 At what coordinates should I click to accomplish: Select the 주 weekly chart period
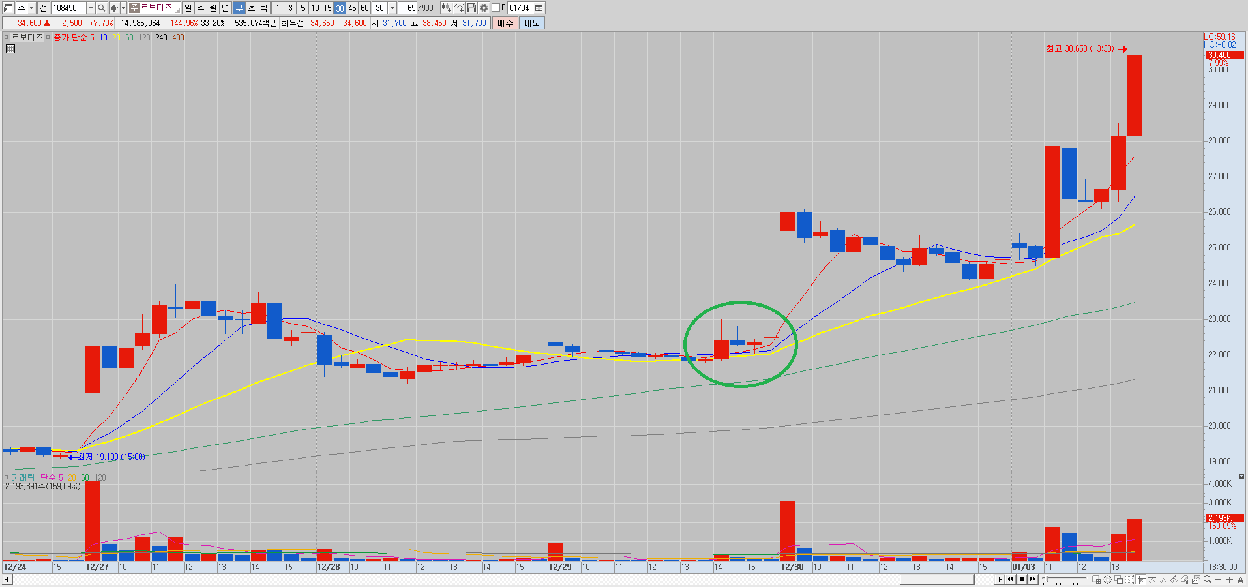click(x=201, y=8)
